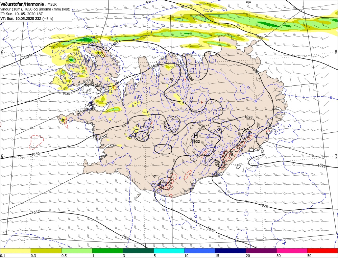Click the 'VT: Sun. 10.05.2020 23Z (+5 h)' line
Image resolution: width=338 pixels, height=258 pixels.
click(27, 19)
